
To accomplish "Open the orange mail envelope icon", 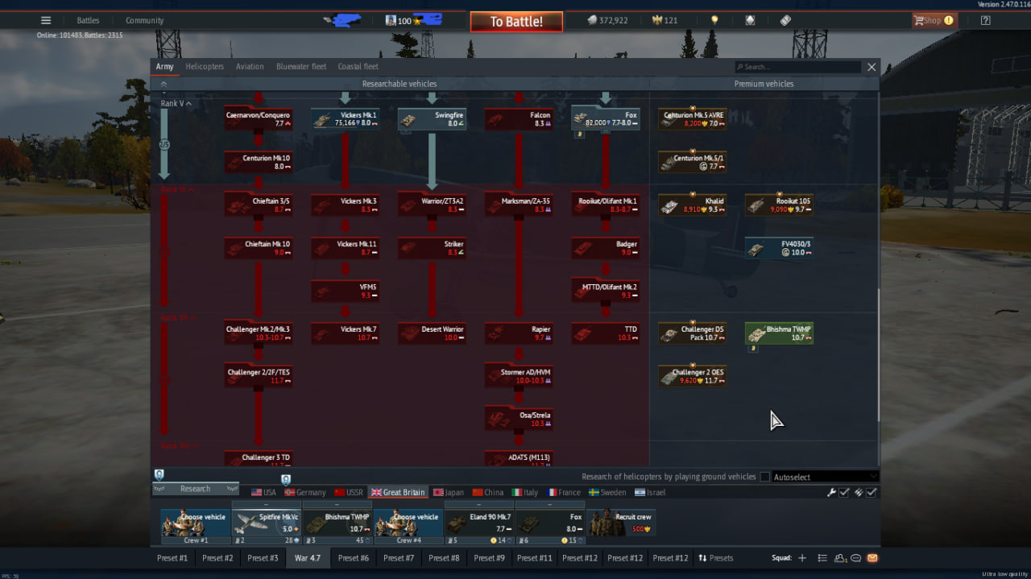I will click(872, 558).
